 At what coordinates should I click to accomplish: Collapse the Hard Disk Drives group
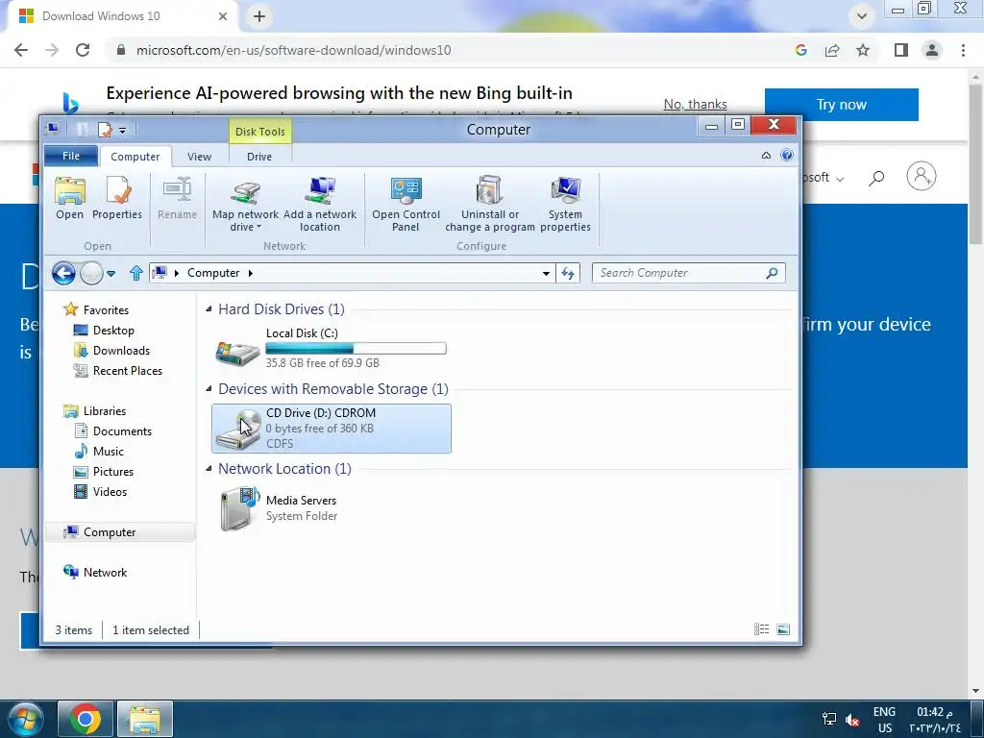tap(209, 308)
